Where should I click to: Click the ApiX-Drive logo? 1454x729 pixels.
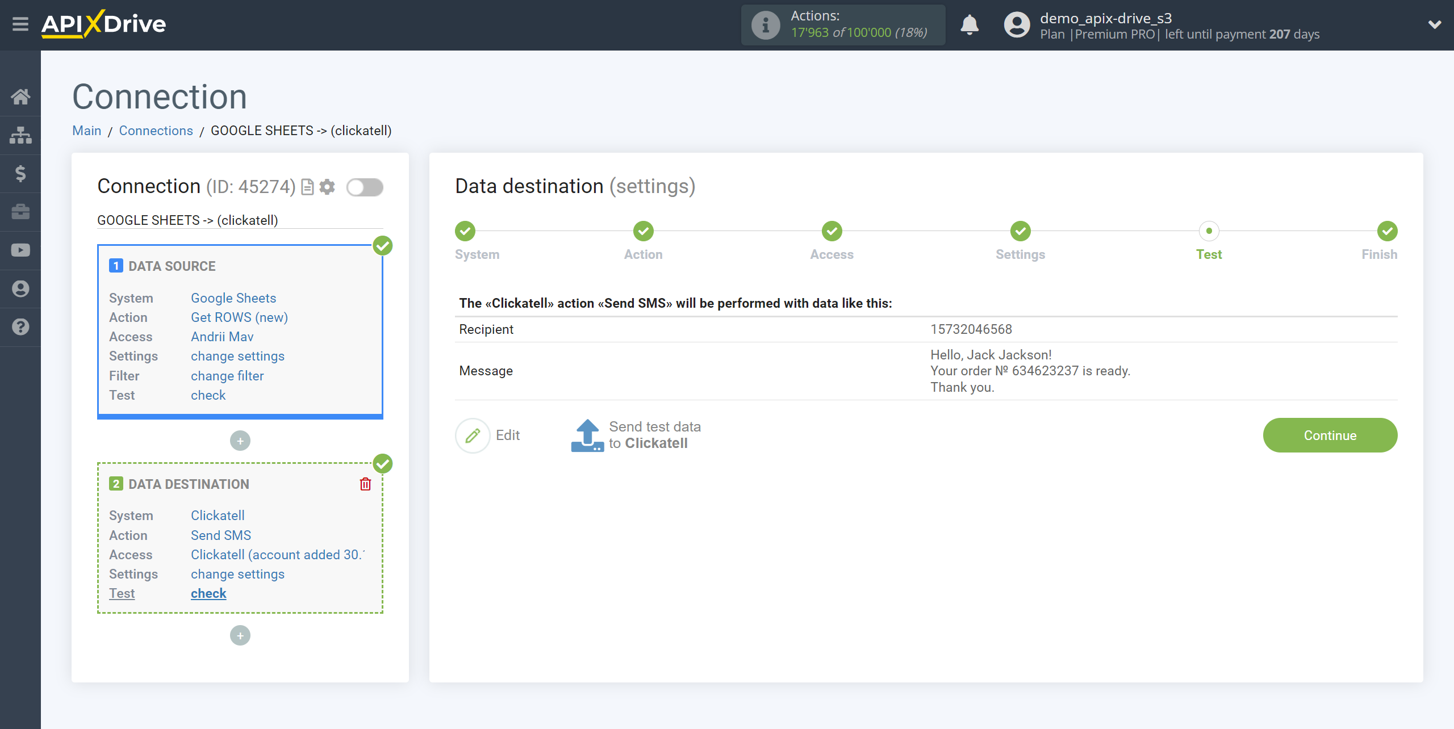[104, 24]
